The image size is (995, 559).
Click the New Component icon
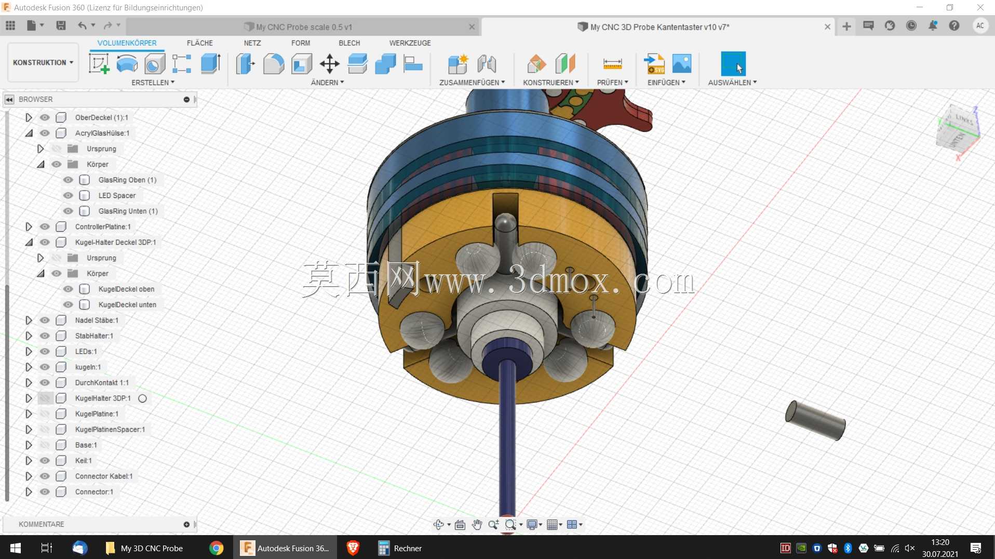[458, 64]
